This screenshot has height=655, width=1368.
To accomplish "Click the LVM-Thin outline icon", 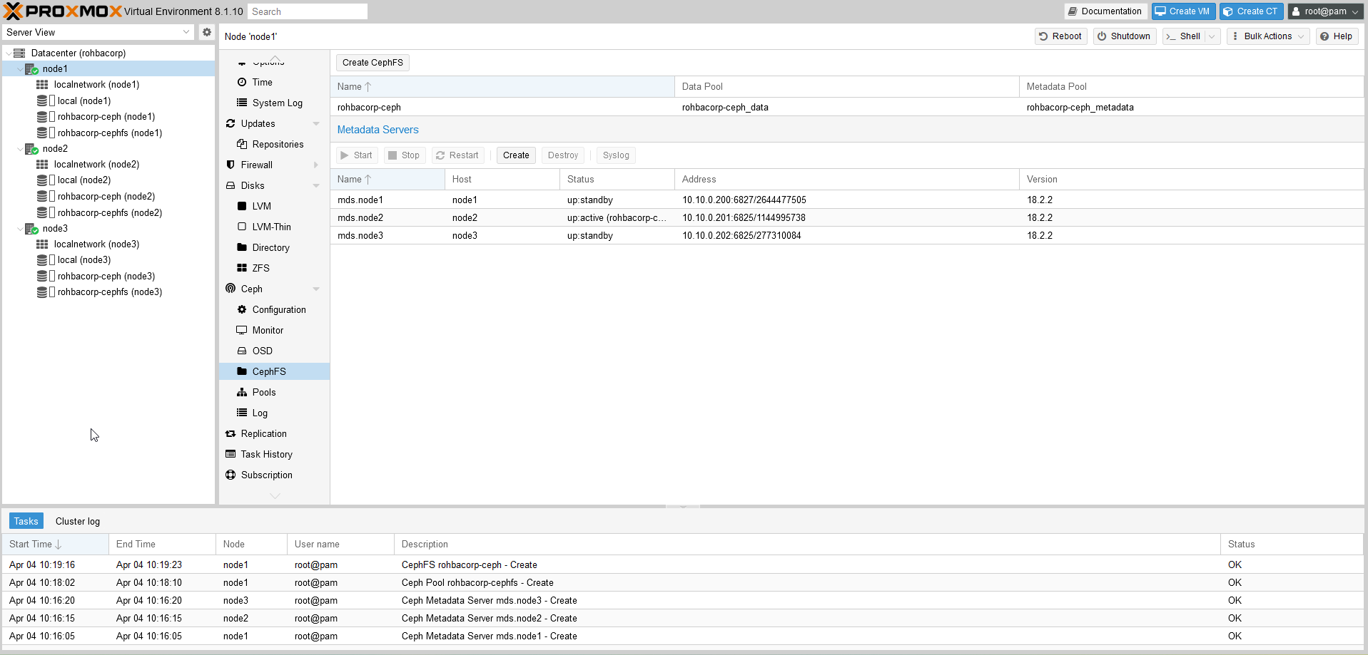I will tap(242, 227).
